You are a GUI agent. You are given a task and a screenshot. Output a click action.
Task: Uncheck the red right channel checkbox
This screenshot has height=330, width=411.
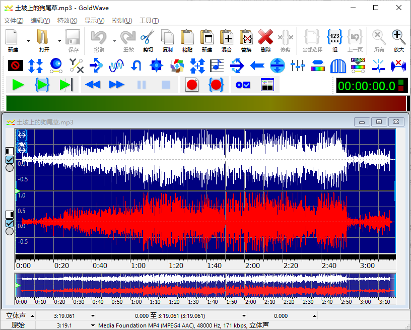[10, 223]
